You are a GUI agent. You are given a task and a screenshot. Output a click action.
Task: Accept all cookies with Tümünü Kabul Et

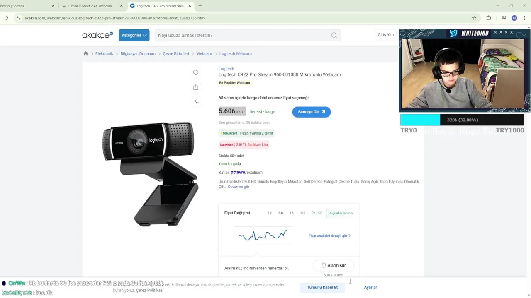(x=322, y=287)
